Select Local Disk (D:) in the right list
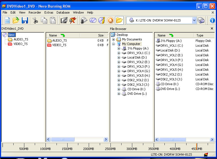This screenshot has height=159, width=217. click(x=170, y=50)
